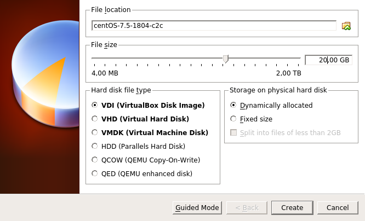This screenshot has width=365, height=221.
Task: Click the file size slider handle
Action: (225, 59)
